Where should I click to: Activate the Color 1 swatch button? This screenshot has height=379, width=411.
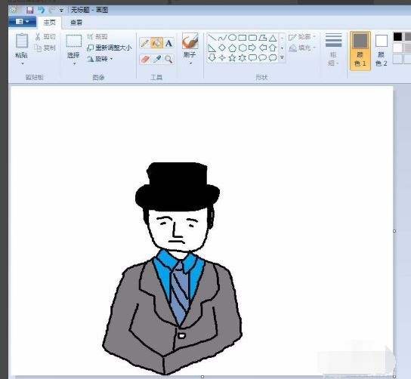360,51
